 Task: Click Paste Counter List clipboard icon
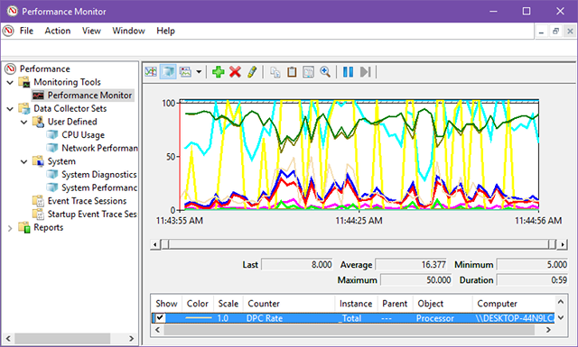tap(292, 72)
